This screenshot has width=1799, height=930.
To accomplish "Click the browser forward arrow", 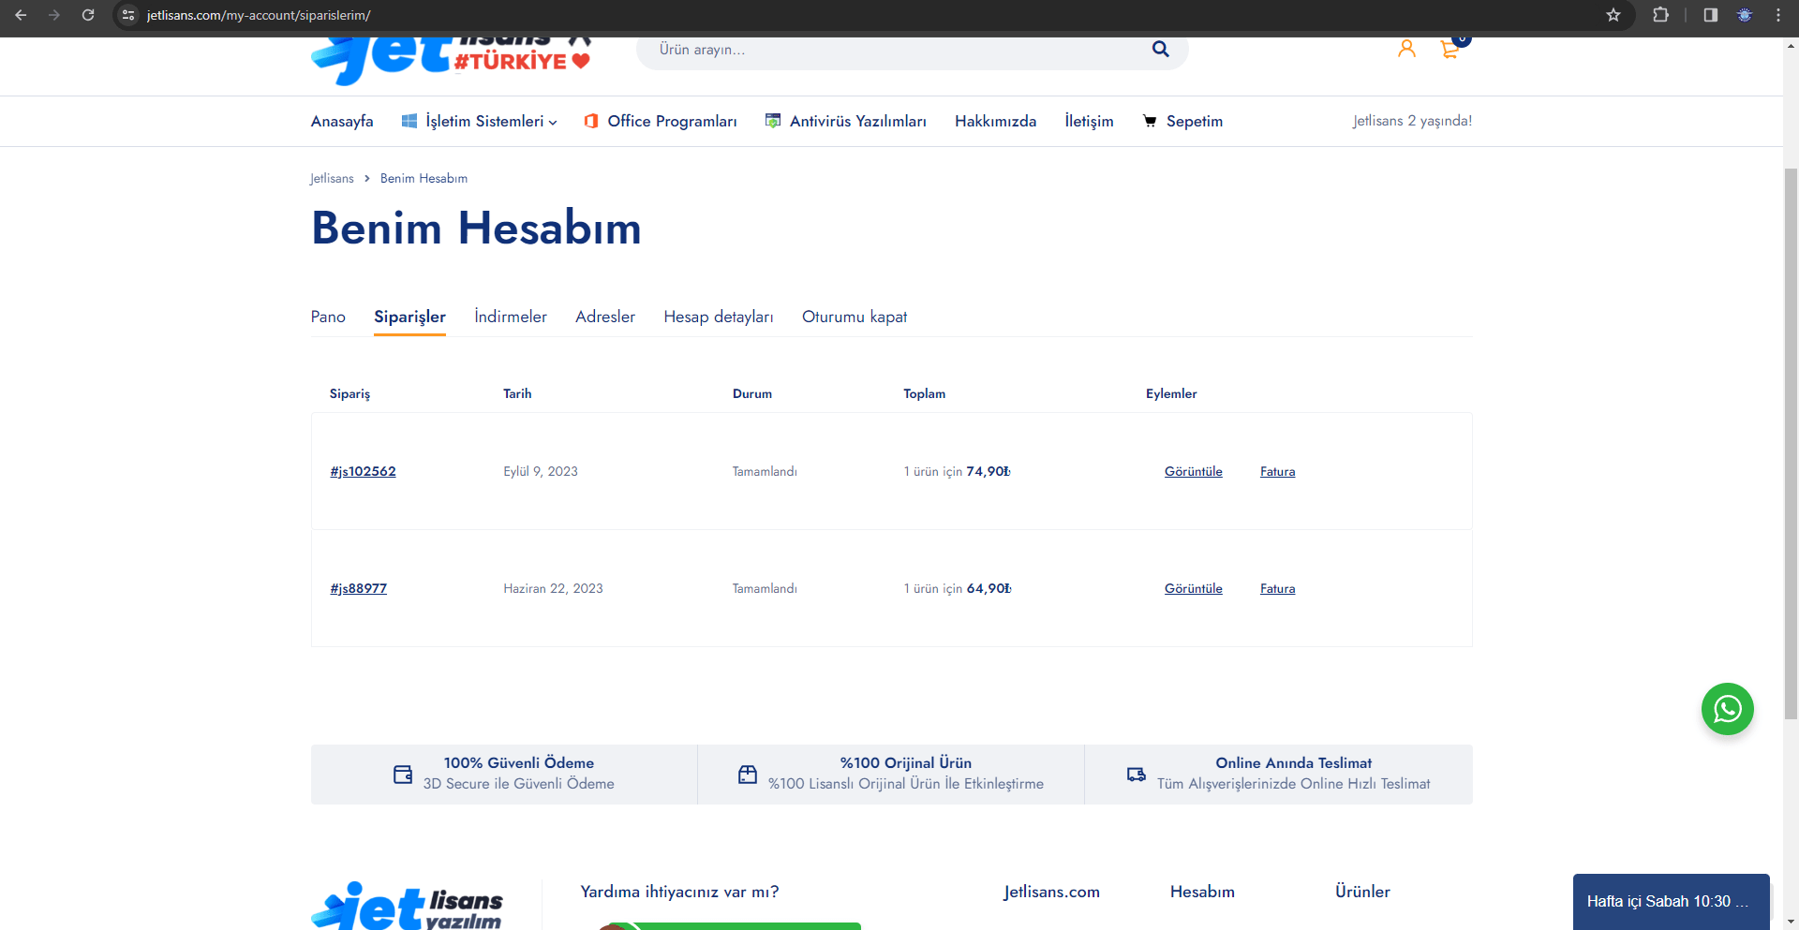I will click(54, 15).
